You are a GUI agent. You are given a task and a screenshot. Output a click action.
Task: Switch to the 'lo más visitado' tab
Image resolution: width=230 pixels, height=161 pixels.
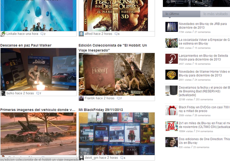215,14
